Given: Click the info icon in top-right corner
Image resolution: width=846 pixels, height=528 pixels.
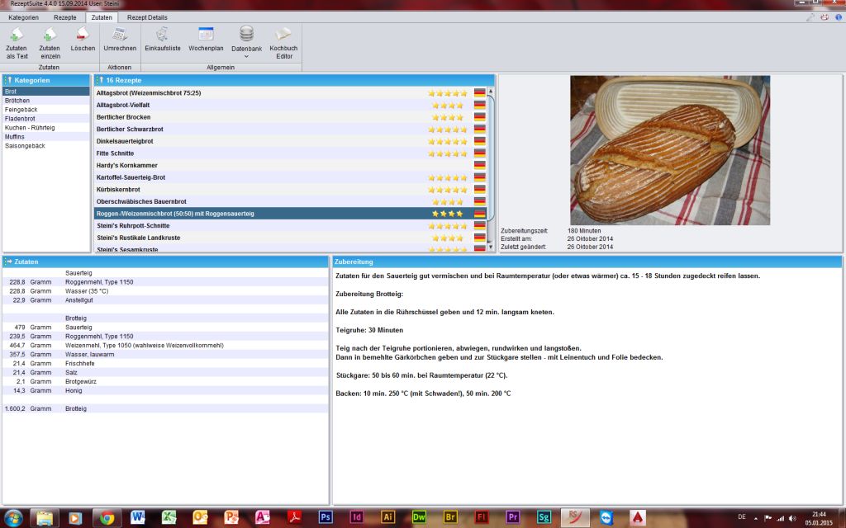Looking at the screenshot, I should pyautogui.click(x=838, y=16).
